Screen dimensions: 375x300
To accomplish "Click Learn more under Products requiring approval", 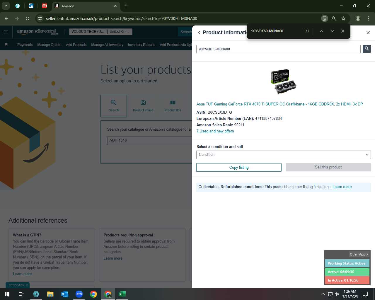I will [113, 258].
